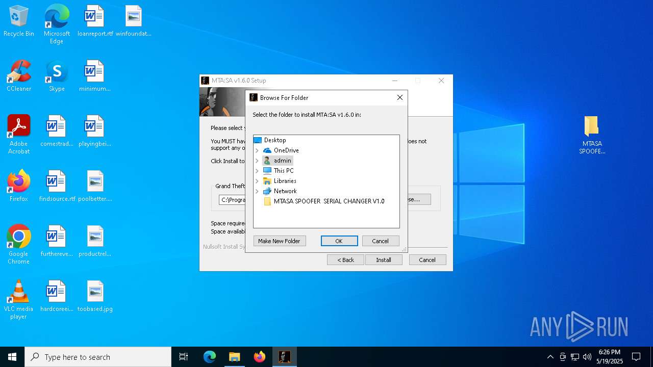
Task: Open Adobe Acrobat desktop shortcut
Action: click(x=19, y=135)
